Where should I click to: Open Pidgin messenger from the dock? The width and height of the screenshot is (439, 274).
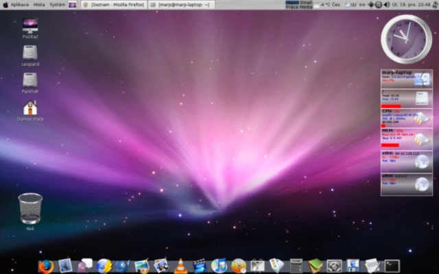click(84, 266)
